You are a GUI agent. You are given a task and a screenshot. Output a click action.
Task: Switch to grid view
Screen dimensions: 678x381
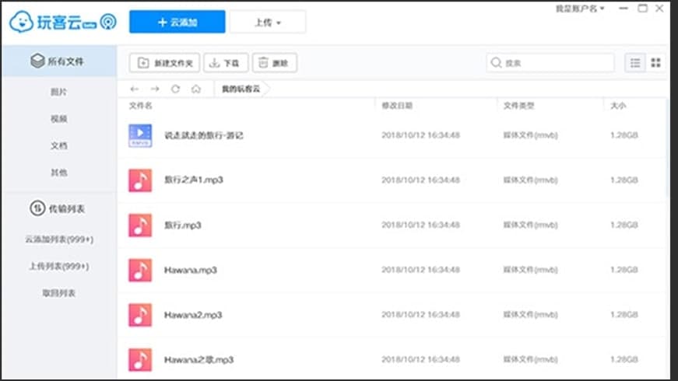(656, 63)
